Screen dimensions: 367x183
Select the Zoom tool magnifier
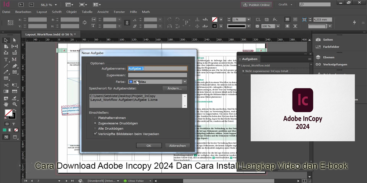coord(15,104)
